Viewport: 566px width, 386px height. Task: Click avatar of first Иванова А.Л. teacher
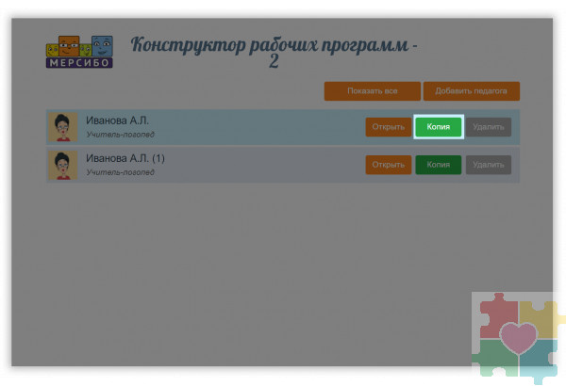(x=63, y=127)
